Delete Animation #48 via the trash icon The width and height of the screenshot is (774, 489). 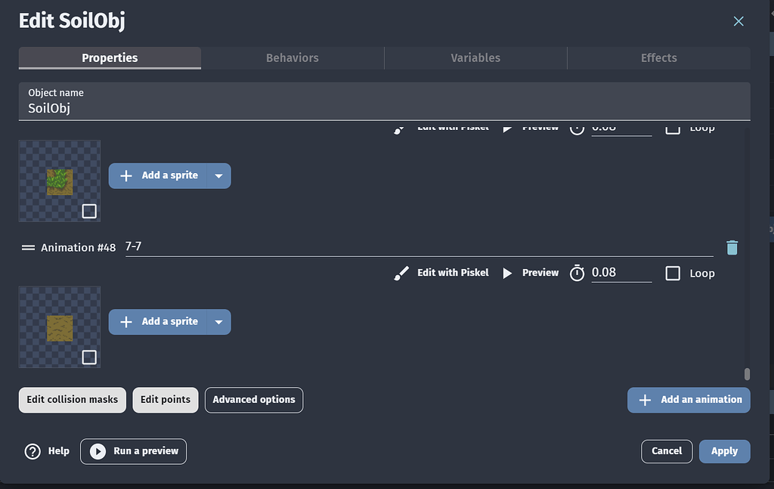(x=732, y=247)
